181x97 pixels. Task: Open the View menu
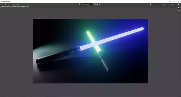13,4
